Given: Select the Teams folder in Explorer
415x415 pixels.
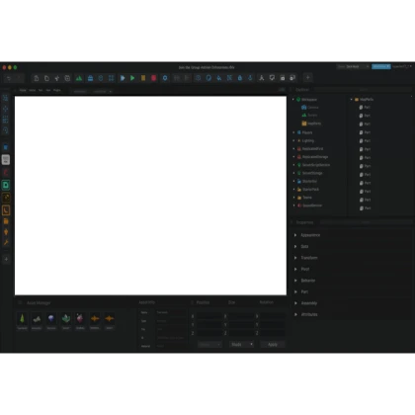Looking at the screenshot, I should click(304, 198).
